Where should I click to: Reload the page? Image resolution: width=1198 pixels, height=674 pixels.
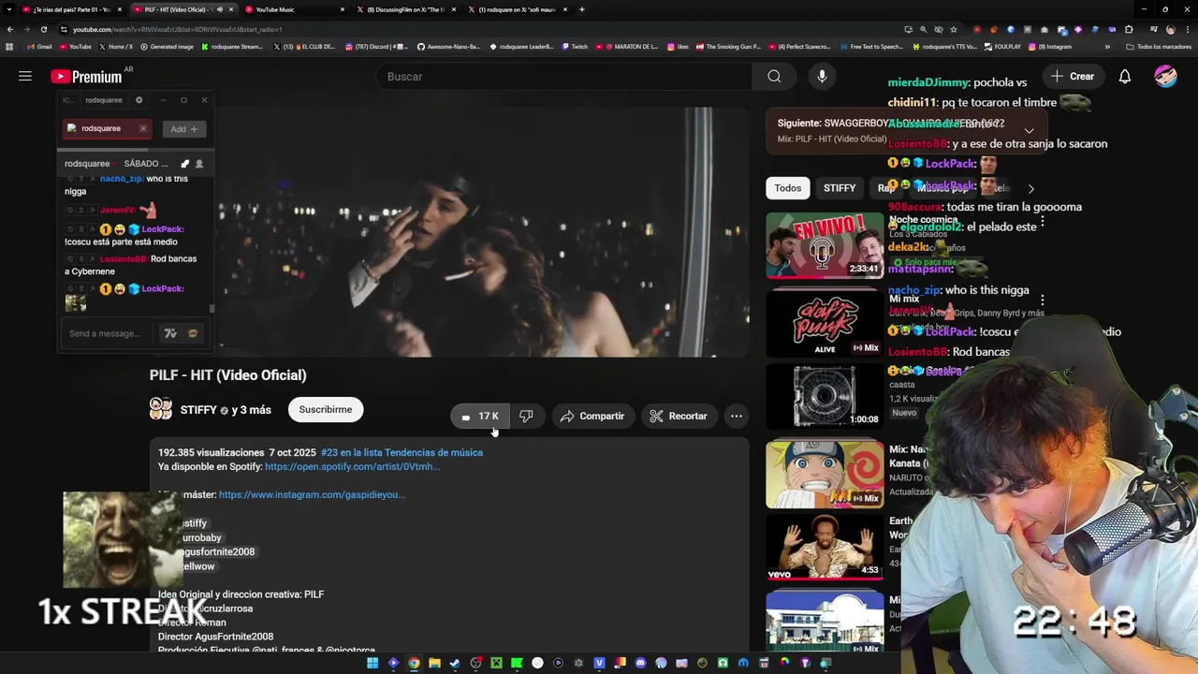pos(43,29)
